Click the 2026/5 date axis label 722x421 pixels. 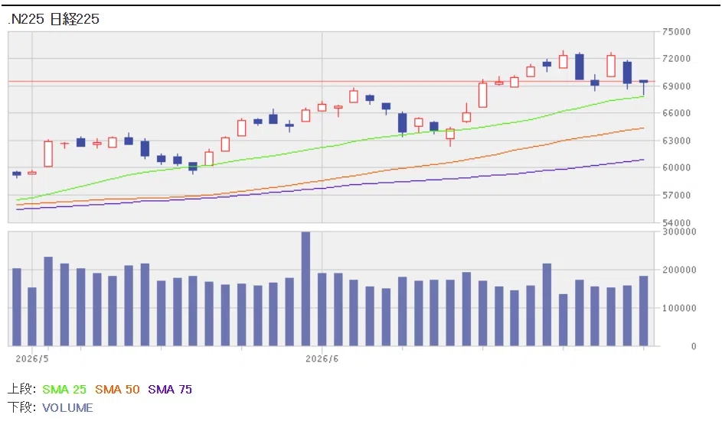(x=31, y=358)
